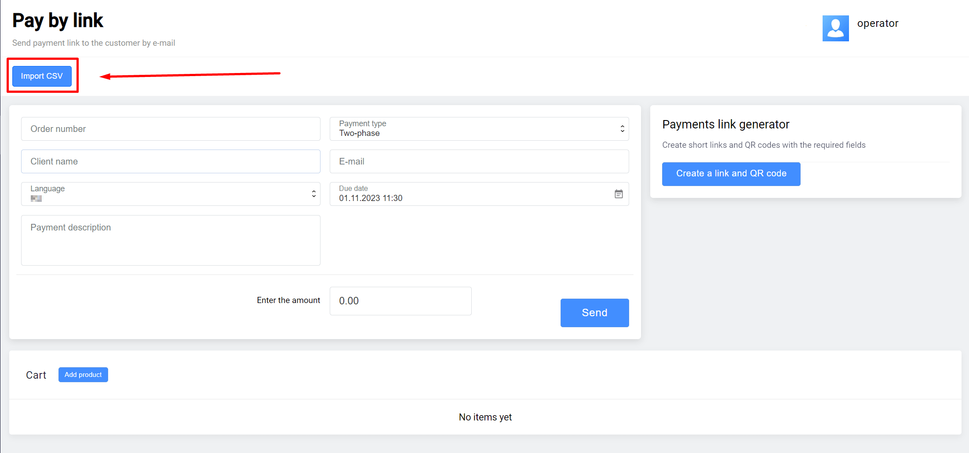Click the Pay by link page title
The width and height of the screenshot is (969, 453).
coord(58,21)
